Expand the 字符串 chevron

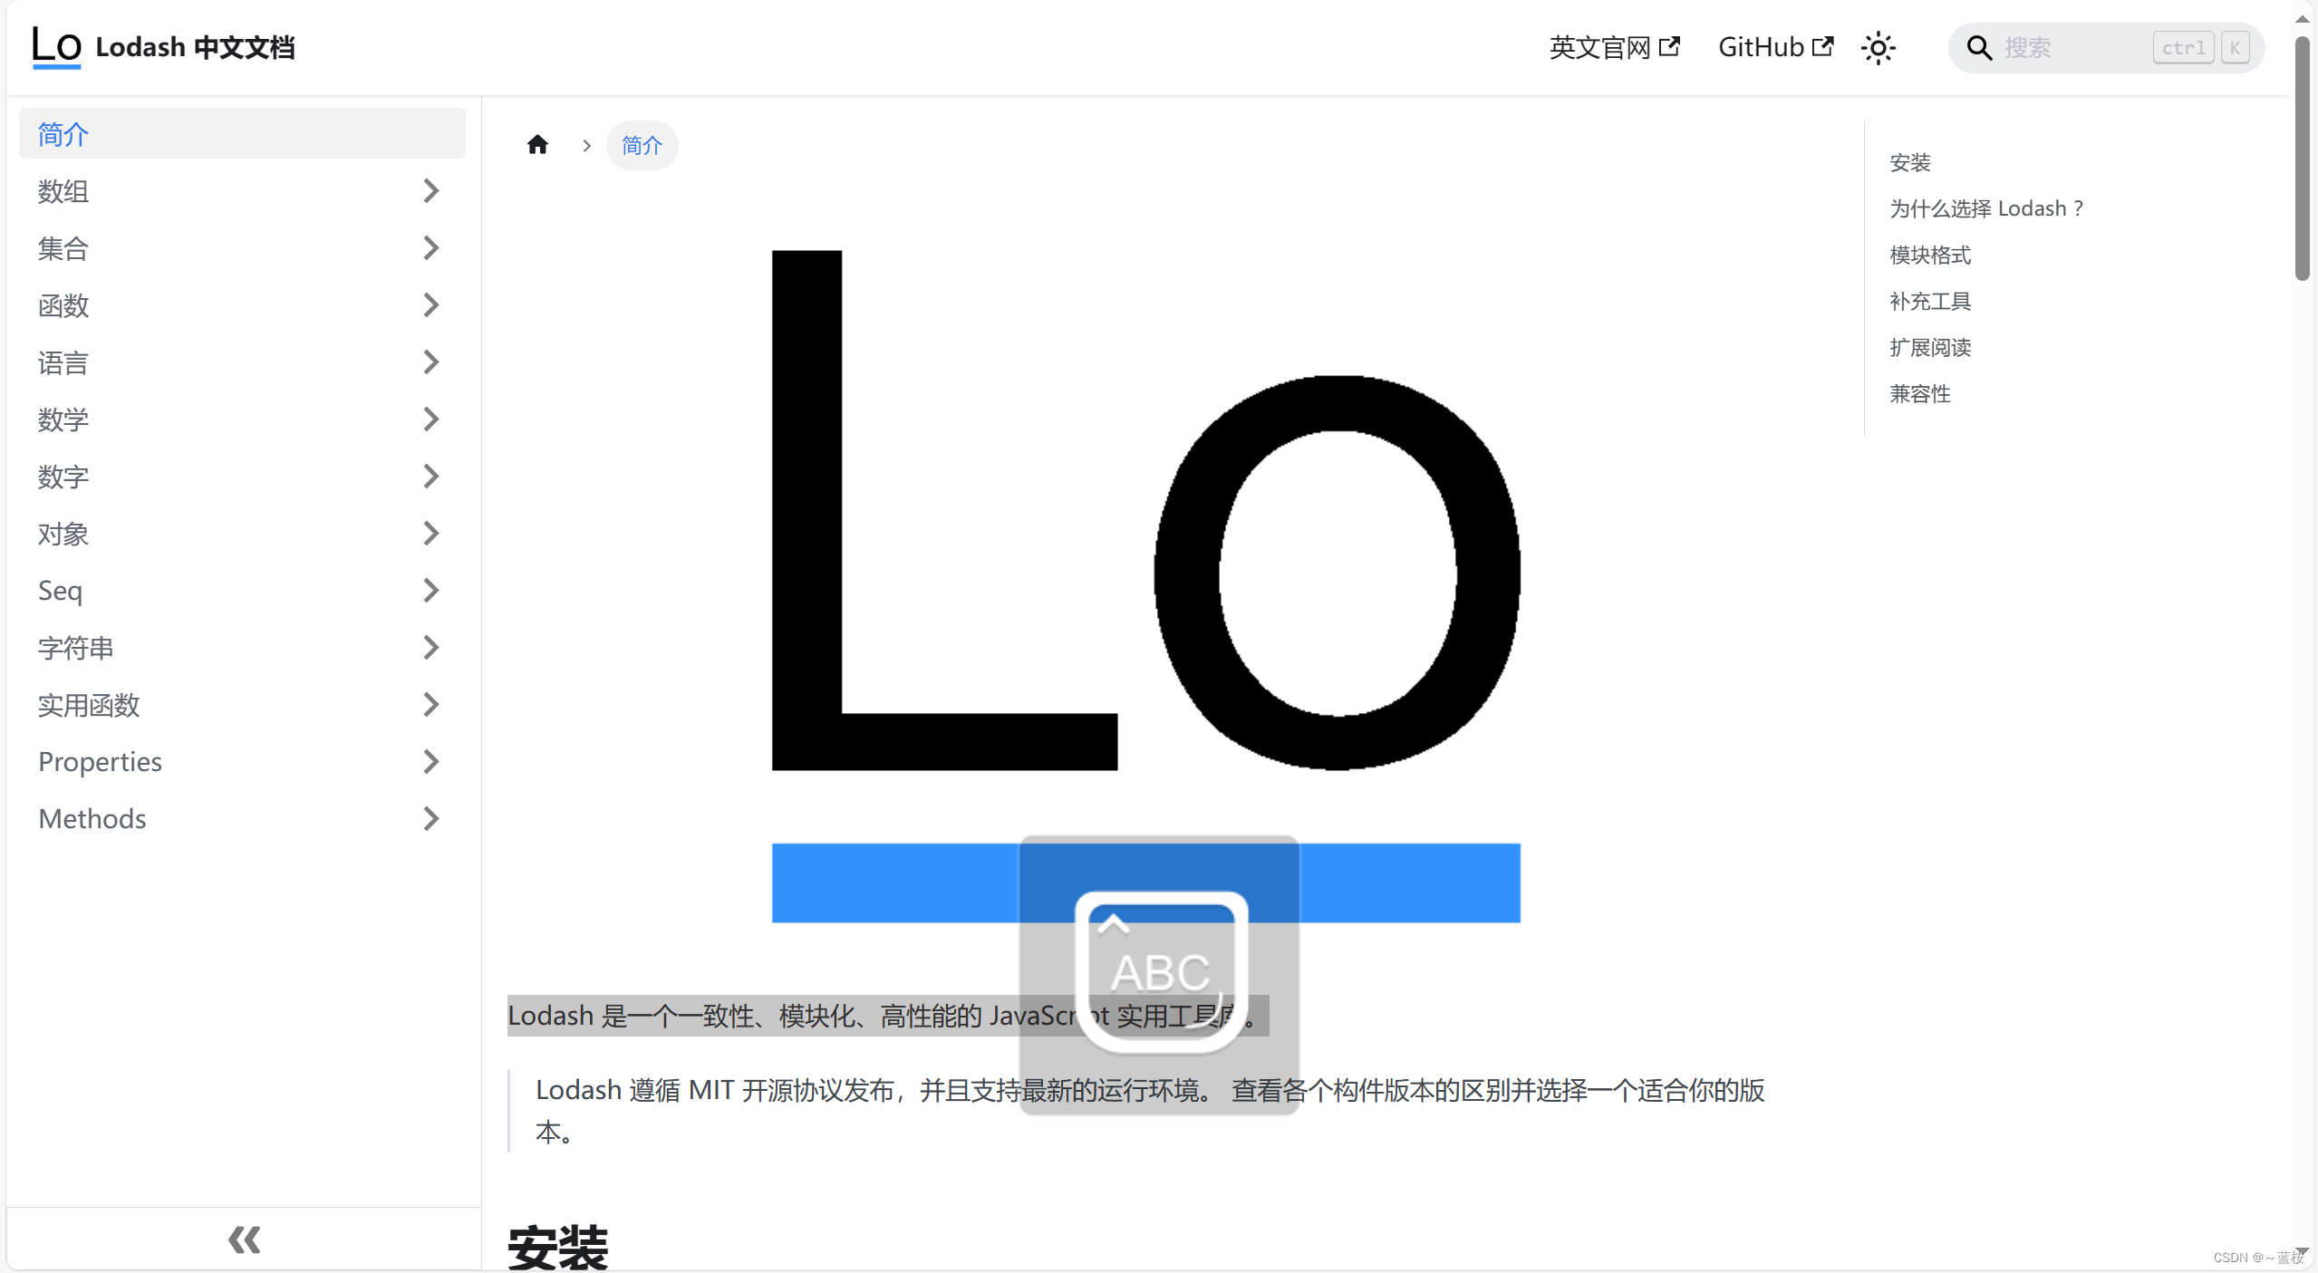(x=431, y=648)
